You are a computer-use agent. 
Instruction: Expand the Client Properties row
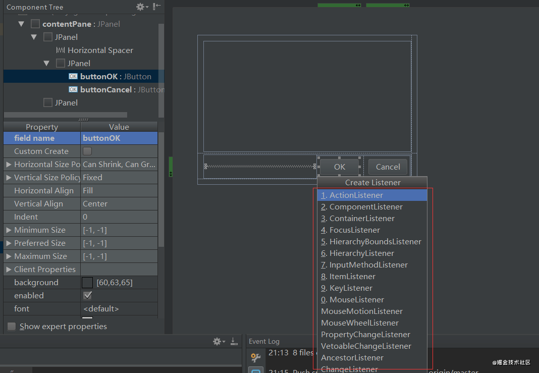9,270
